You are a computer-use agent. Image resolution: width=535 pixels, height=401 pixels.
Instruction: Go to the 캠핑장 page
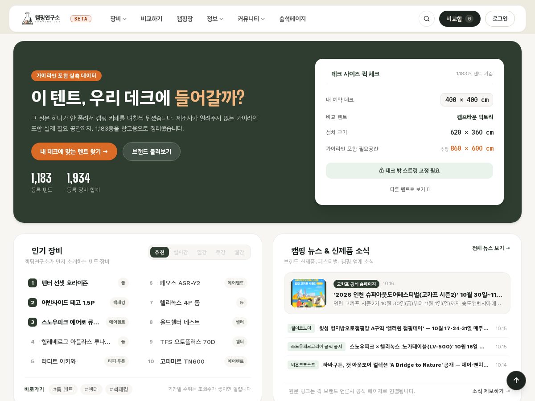pos(185,19)
